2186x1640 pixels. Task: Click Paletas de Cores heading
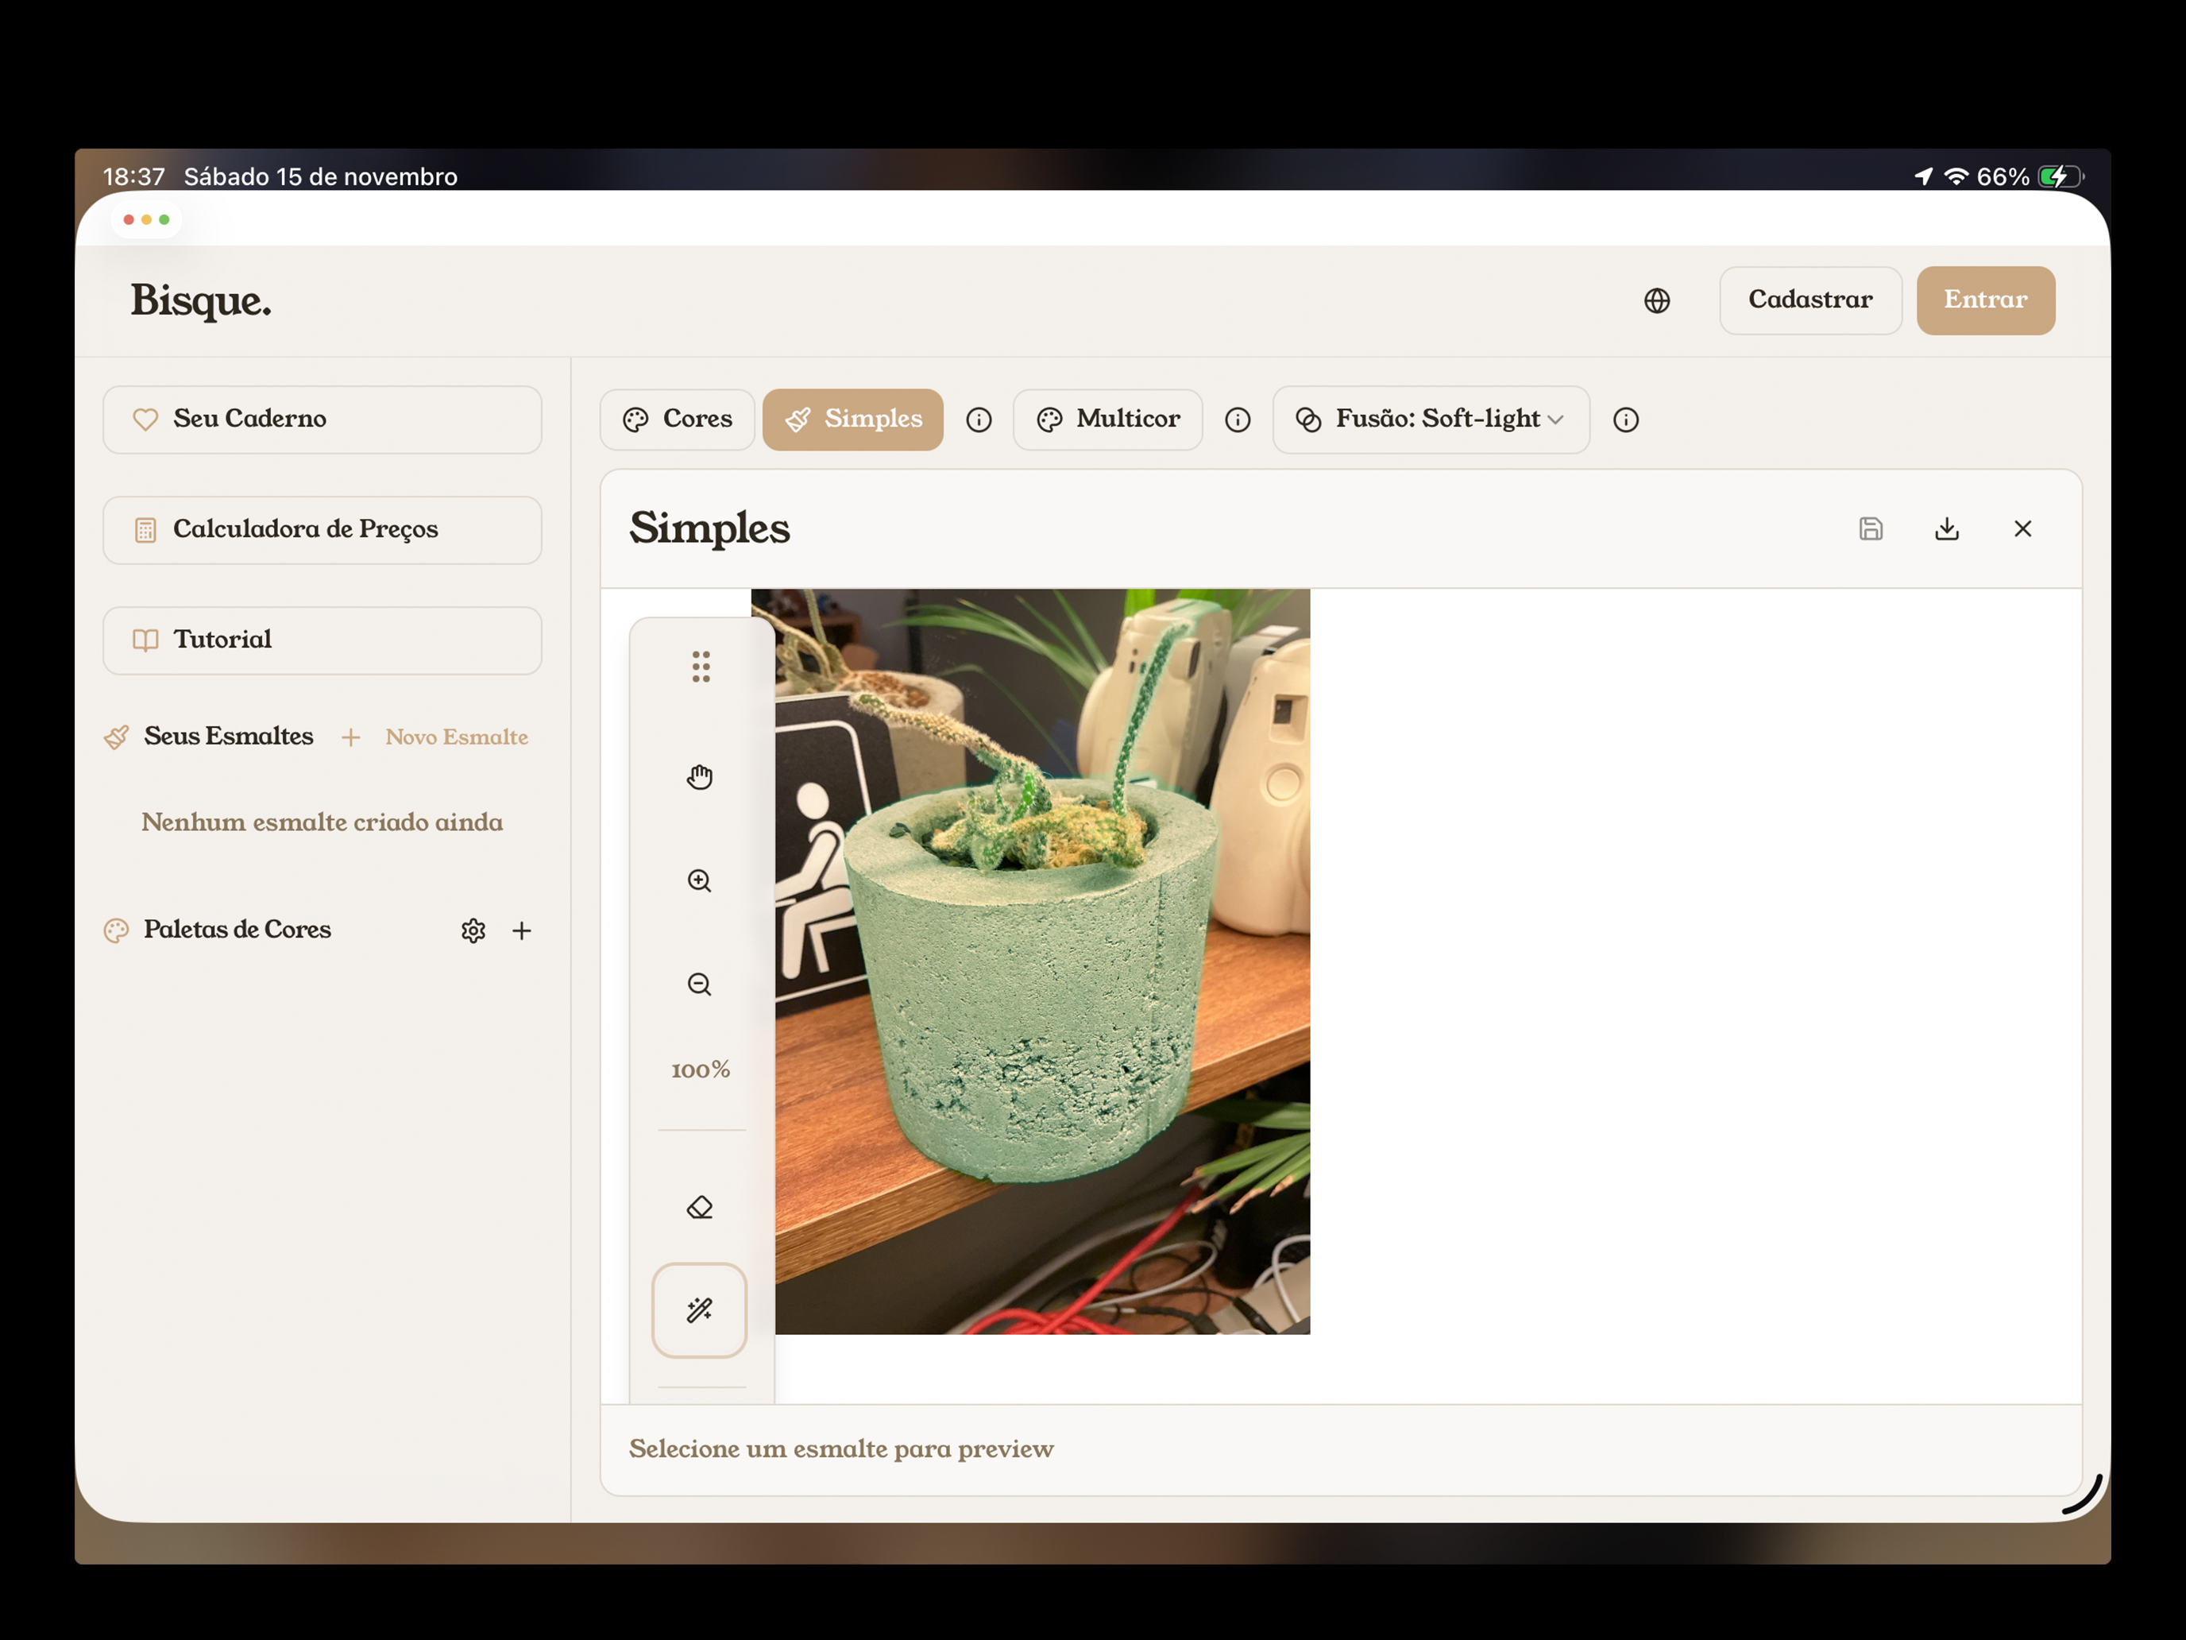[238, 930]
